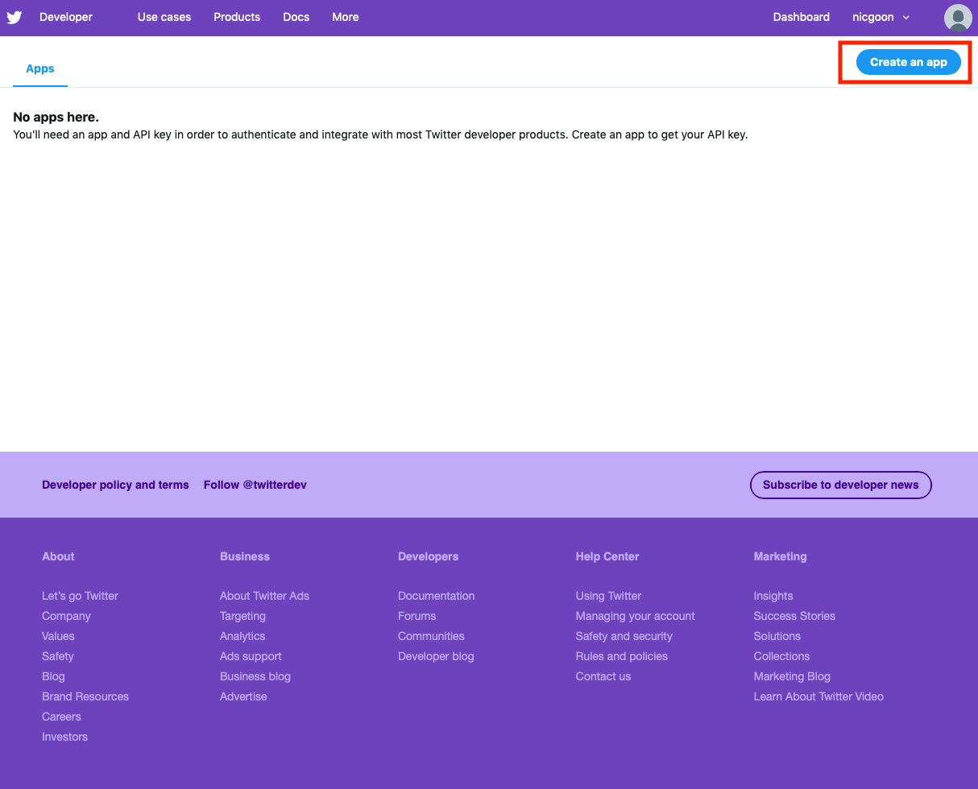Open the Insights footer link
Viewport: 978px width, 789px height.
point(773,596)
